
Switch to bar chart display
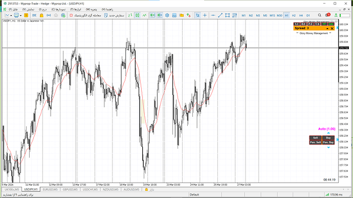tap(130, 15)
